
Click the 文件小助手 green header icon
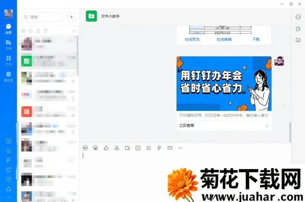coord(91,16)
